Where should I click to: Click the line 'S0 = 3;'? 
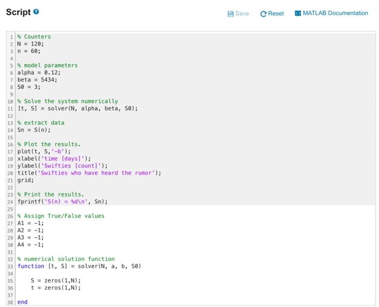[29, 87]
